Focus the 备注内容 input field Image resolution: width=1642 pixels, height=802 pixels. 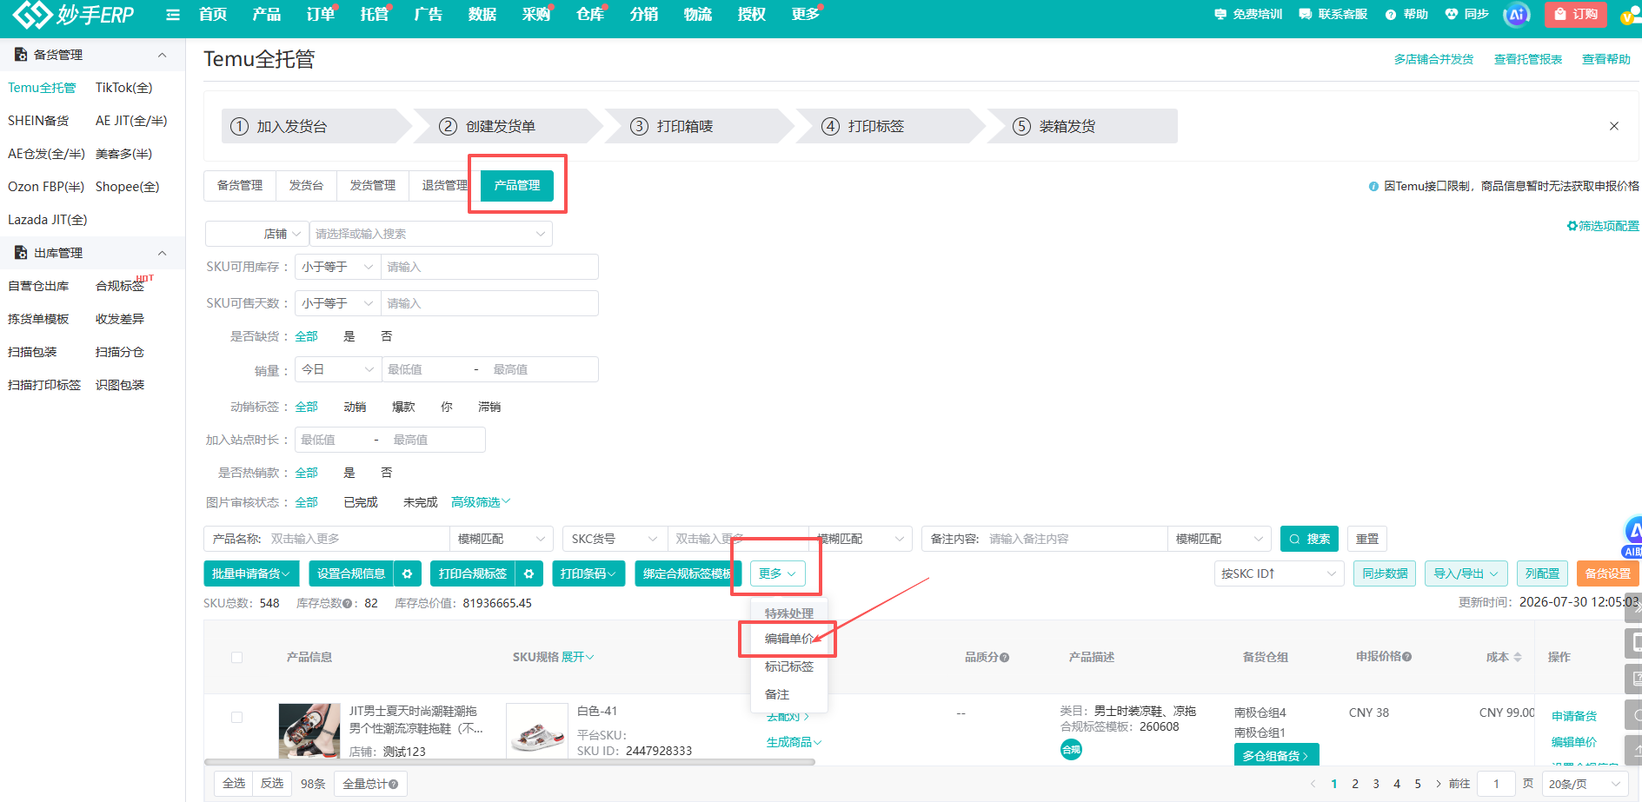tap(1075, 539)
